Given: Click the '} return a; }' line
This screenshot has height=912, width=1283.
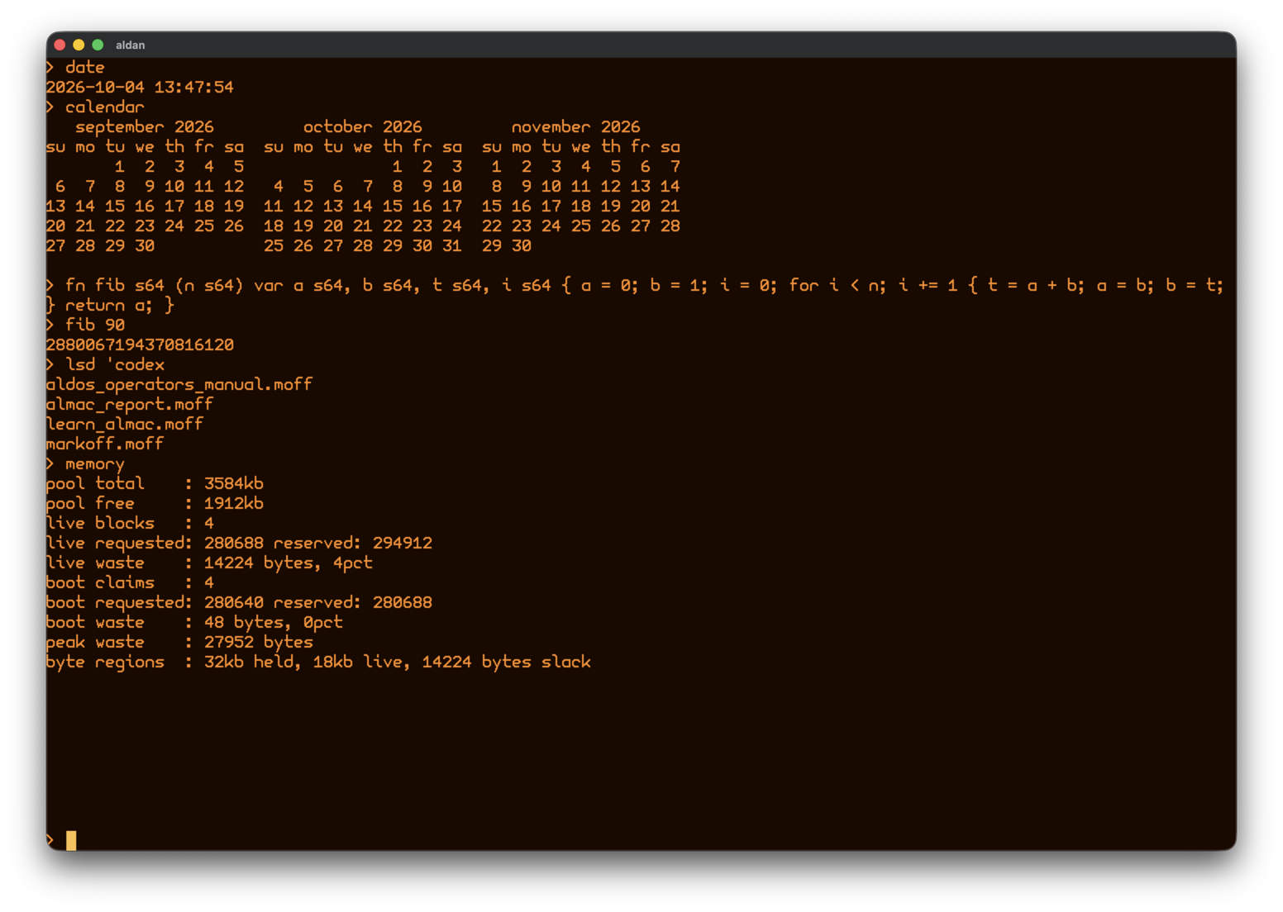Looking at the screenshot, I should (x=110, y=306).
